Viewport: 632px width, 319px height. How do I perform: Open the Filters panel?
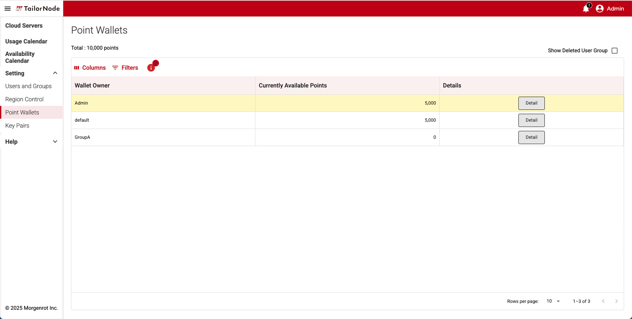click(125, 68)
